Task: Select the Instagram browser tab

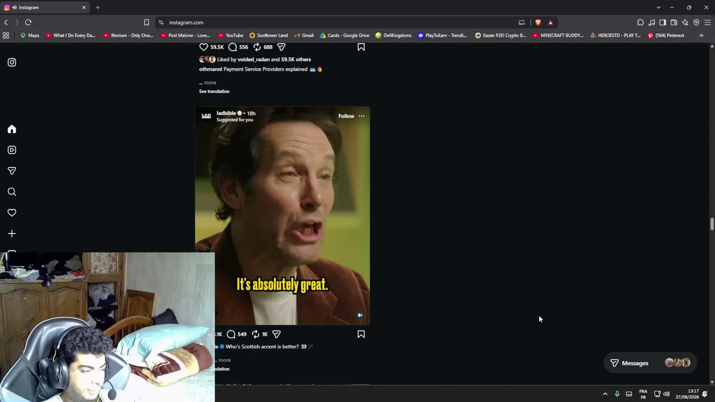Action: click(46, 7)
